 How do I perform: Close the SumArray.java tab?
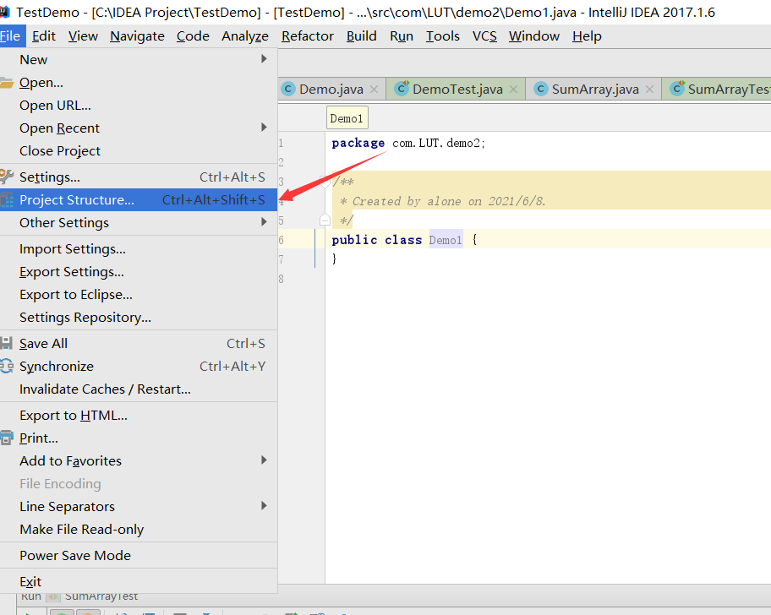[x=649, y=90]
